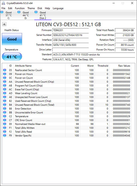Click the Transfer Mode field
This screenshot has width=137, height=186.
tap(71, 45)
